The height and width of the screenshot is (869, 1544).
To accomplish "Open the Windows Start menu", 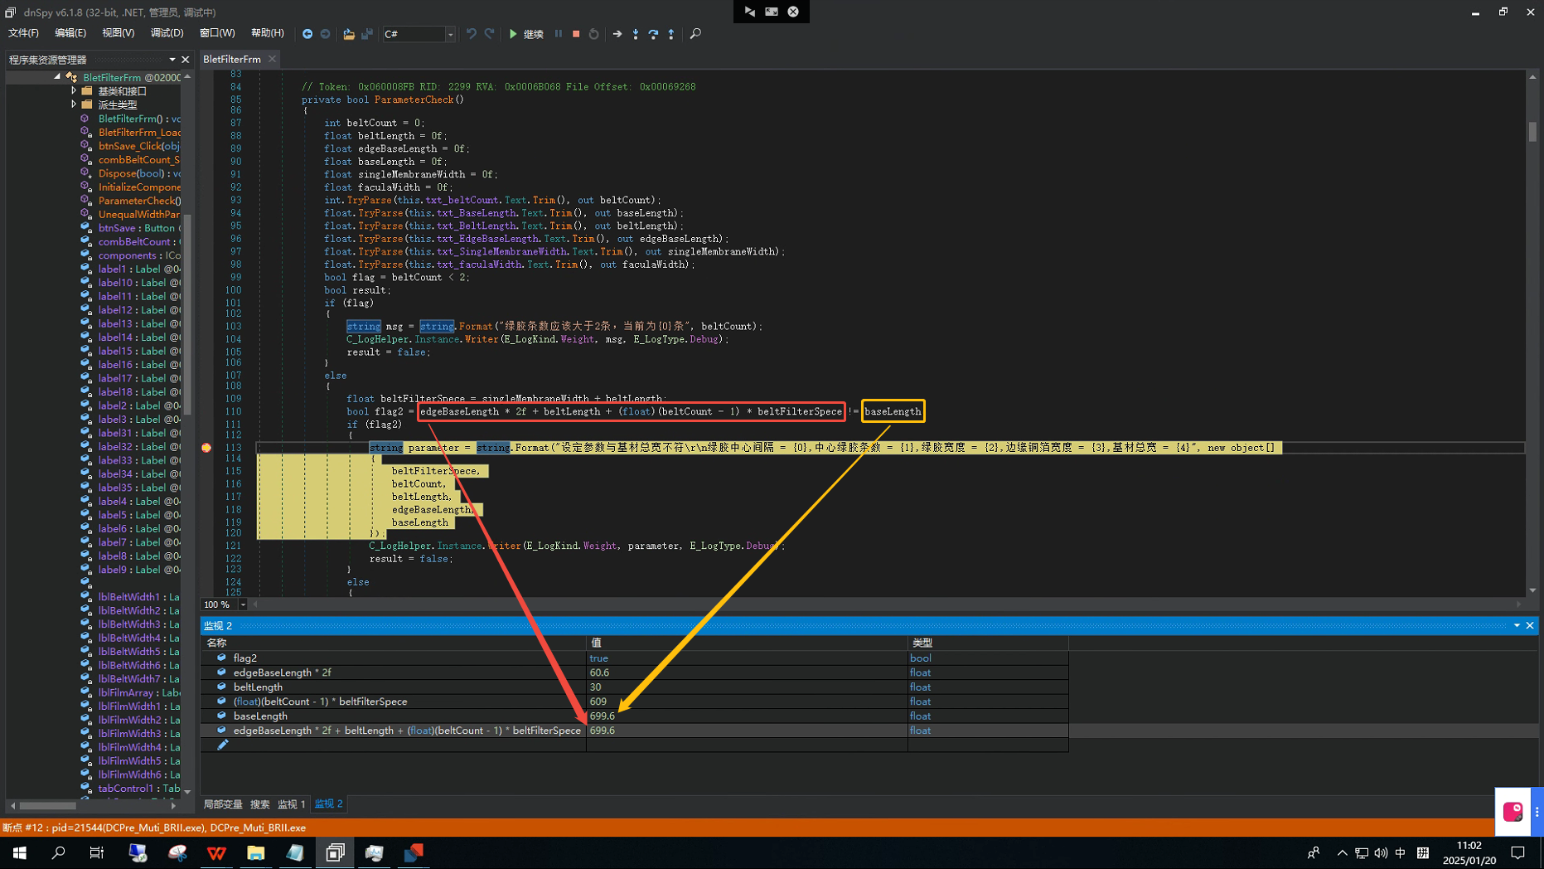I will pos(20,852).
